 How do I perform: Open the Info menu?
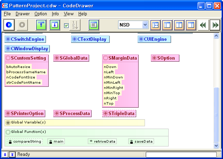pyautogui.click(x=55, y=14)
